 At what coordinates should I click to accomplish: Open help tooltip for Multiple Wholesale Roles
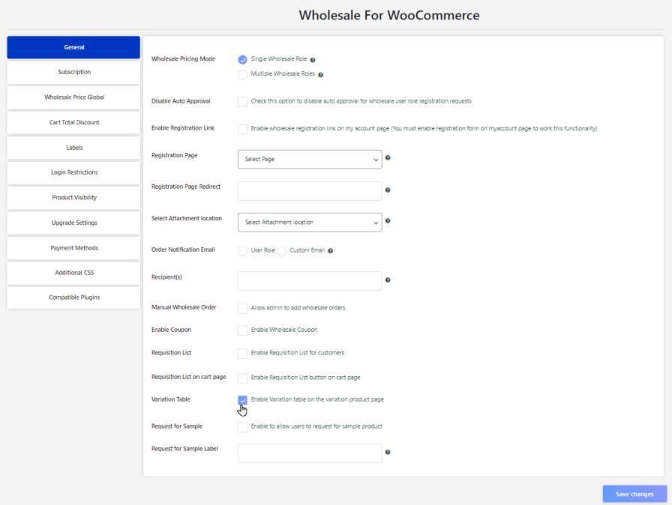[320, 75]
